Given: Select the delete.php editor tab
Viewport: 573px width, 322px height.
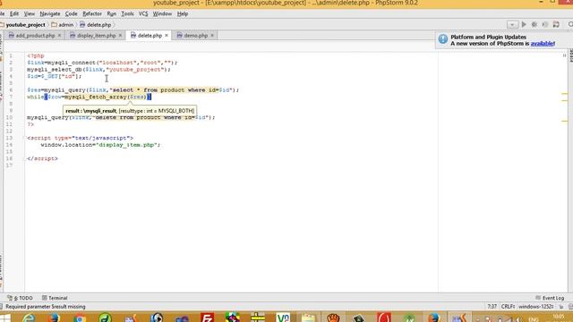Looking at the screenshot, I should [150, 36].
